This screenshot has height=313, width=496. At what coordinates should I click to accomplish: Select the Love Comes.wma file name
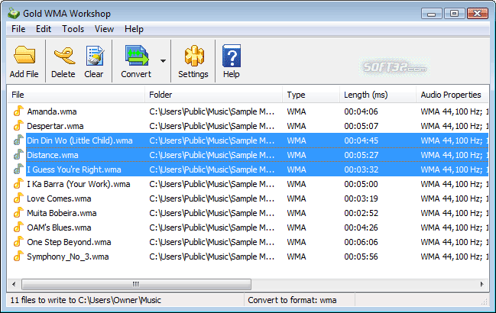pos(59,198)
